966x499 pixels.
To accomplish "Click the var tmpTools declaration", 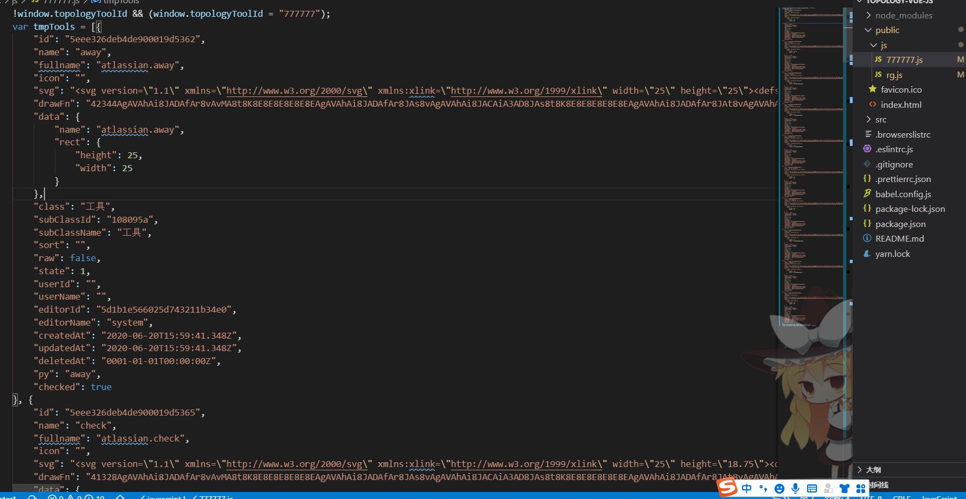I will [57, 27].
